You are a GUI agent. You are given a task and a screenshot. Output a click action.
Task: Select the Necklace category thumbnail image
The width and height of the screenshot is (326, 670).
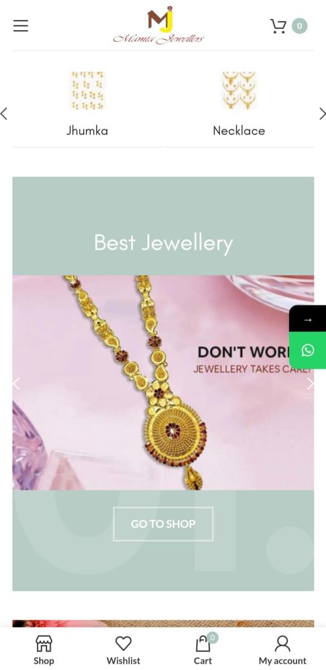(x=238, y=90)
